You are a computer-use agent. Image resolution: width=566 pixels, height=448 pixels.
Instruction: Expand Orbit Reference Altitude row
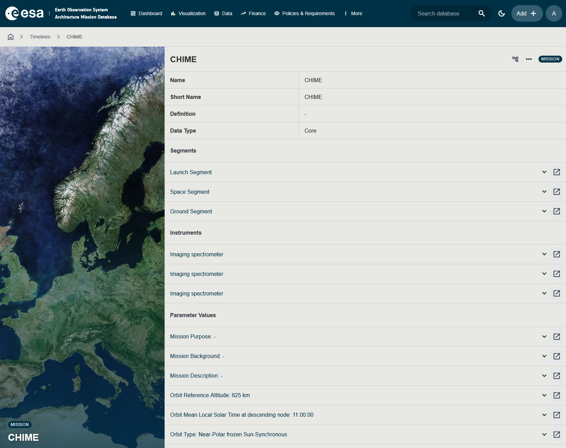pyautogui.click(x=544, y=395)
